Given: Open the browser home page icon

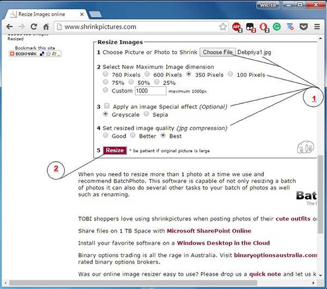Looking at the screenshot, I should click(x=46, y=27).
